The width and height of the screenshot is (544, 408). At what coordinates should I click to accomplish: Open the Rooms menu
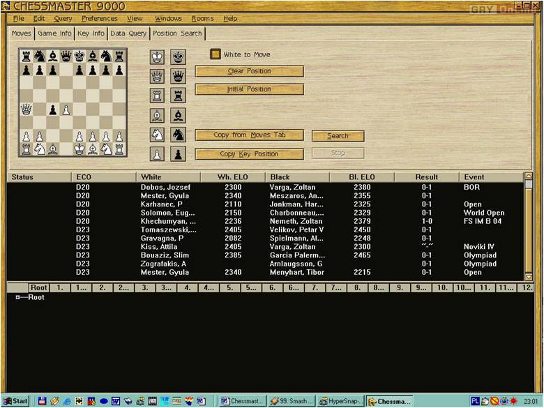[x=203, y=18]
